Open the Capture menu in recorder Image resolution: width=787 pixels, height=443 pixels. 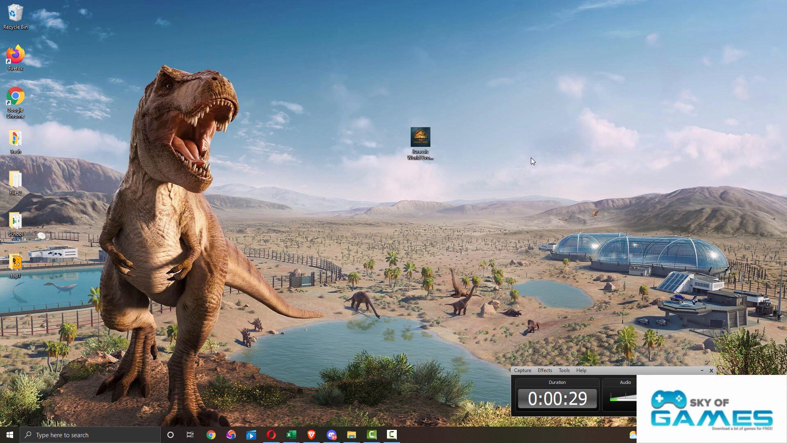tap(522, 370)
